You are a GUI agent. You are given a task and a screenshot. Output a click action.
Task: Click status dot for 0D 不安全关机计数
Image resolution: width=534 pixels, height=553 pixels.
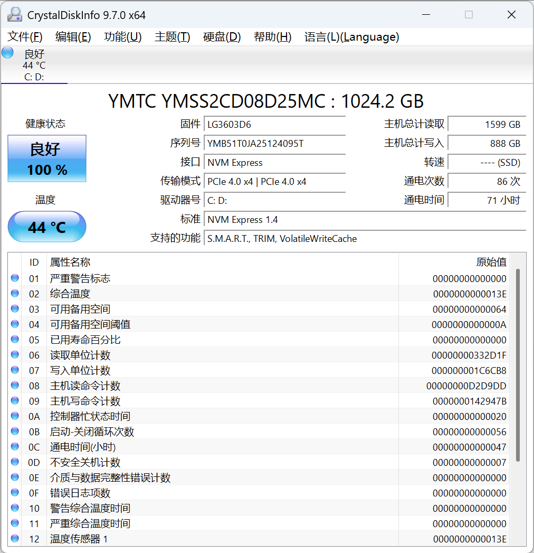coord(15,462)
